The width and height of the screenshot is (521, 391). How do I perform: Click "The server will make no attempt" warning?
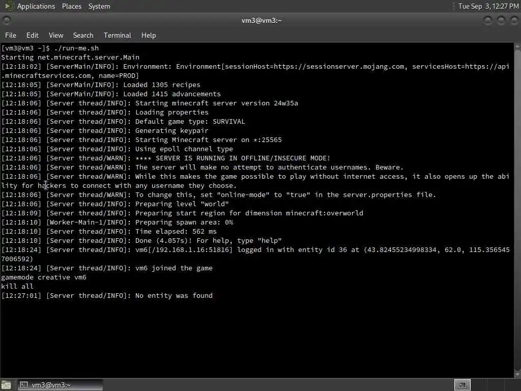[x=202, y=167]
